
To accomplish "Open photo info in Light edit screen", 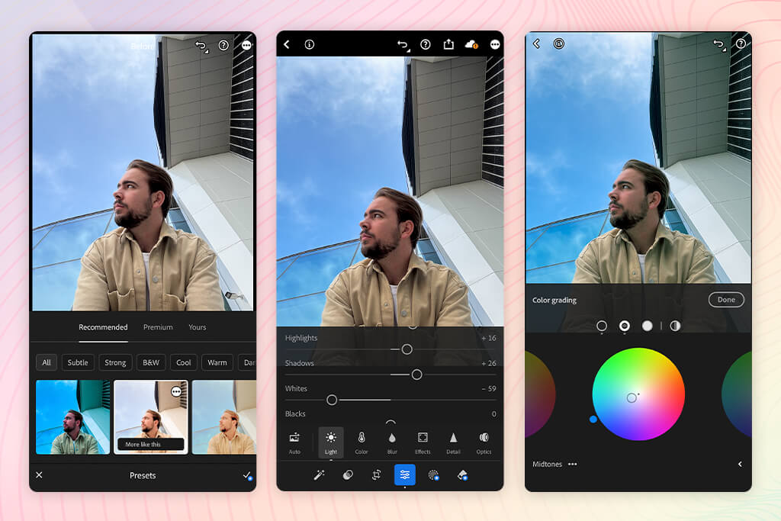I will [310, 44].
